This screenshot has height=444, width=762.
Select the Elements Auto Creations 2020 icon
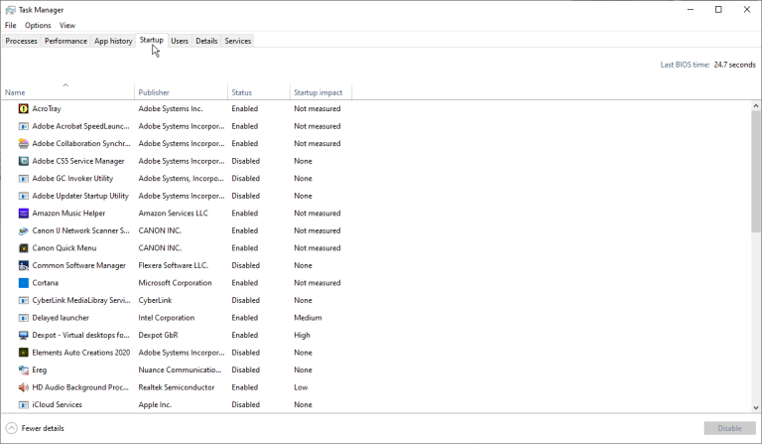point(24,353)
